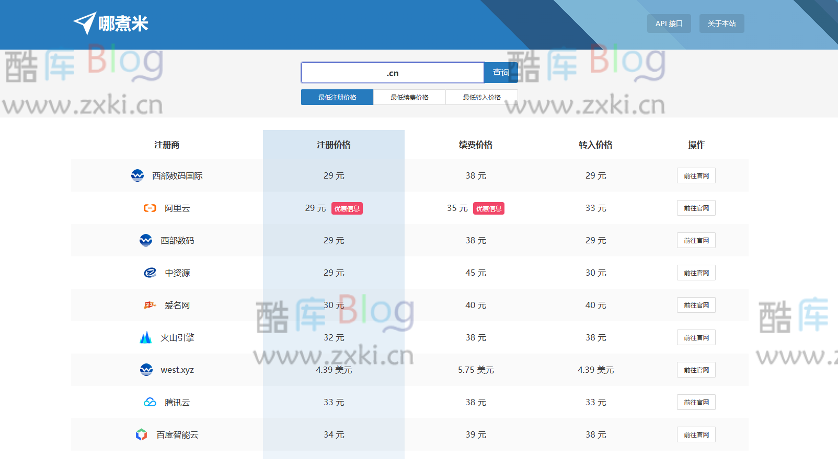This screenshot has width=838, height=459.
Task: Click 优惠信息 badge on 阿里云 renewal price
Action: point(489,208)
